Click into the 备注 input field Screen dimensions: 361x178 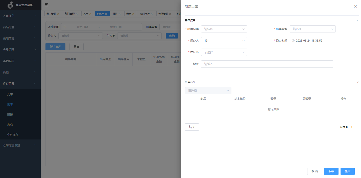pos(267,64)
